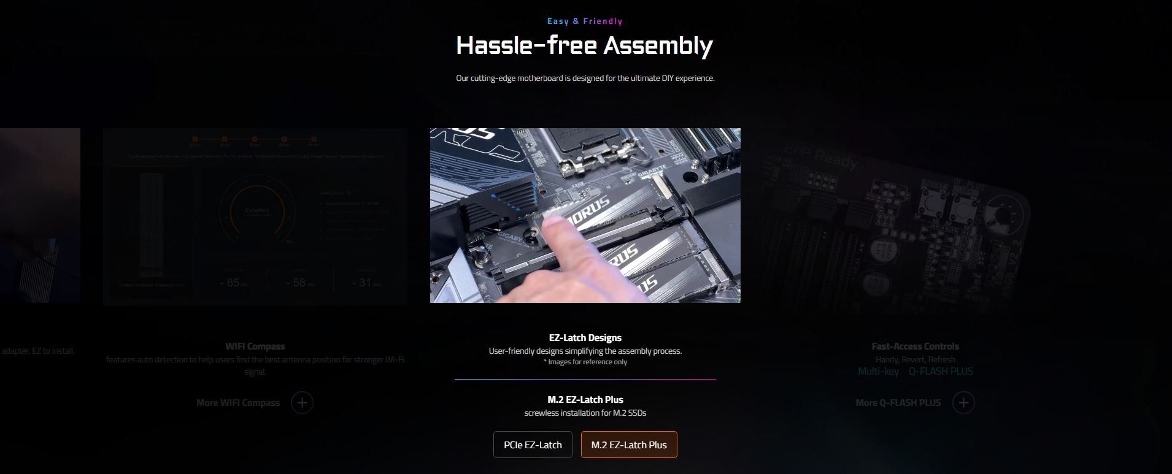1172x474 pixels.
Task: Click the Q-FLASH PLUS feature link
Action: pos(941,371)
